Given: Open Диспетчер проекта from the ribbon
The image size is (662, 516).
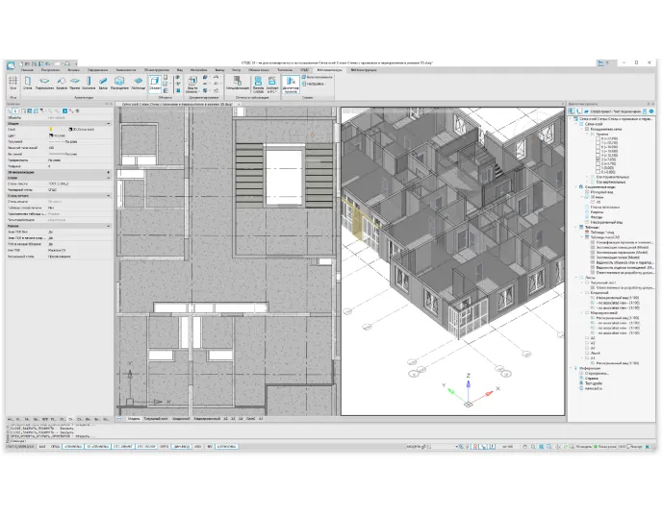Looking at the screenshot, I should tap(290, 85).
